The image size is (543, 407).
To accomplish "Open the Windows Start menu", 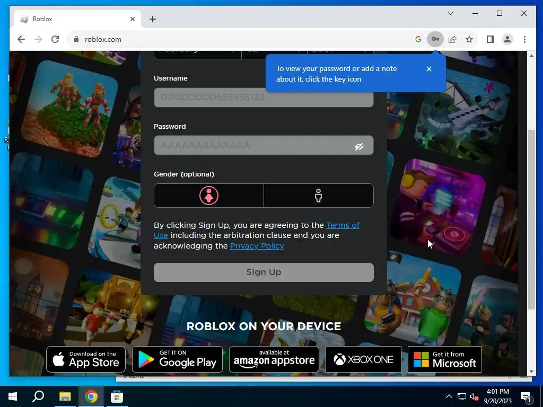I will click(13, 396).
